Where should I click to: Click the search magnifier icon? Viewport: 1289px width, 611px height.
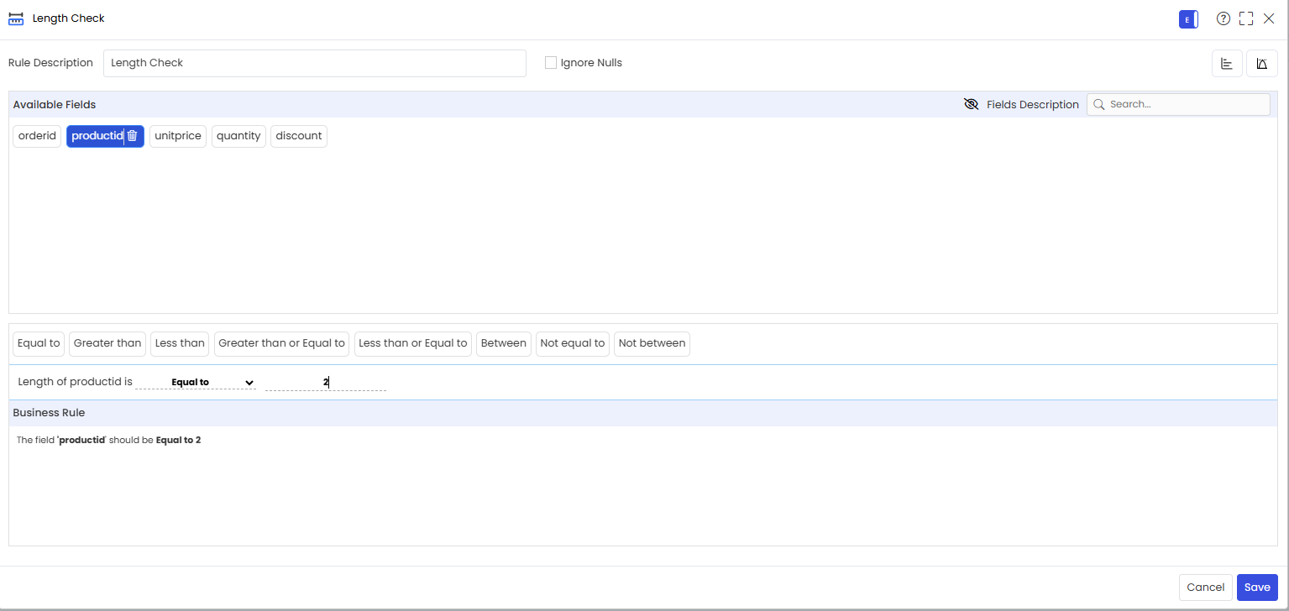1098,105
